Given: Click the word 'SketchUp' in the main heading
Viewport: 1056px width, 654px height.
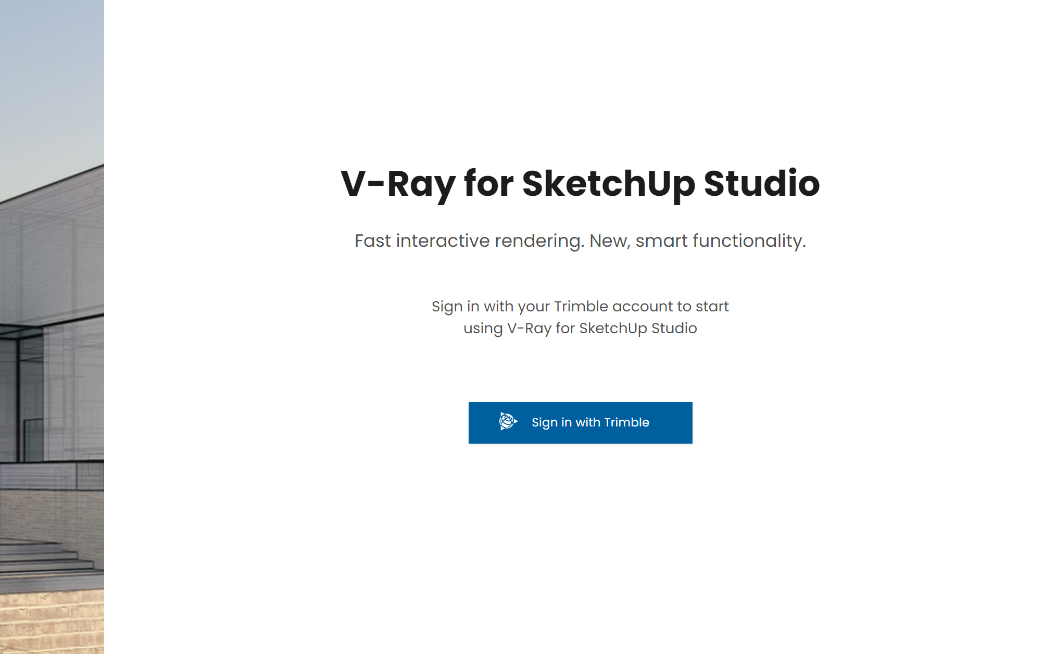Looking at the screenshot, I should click(x=608, y=184).
